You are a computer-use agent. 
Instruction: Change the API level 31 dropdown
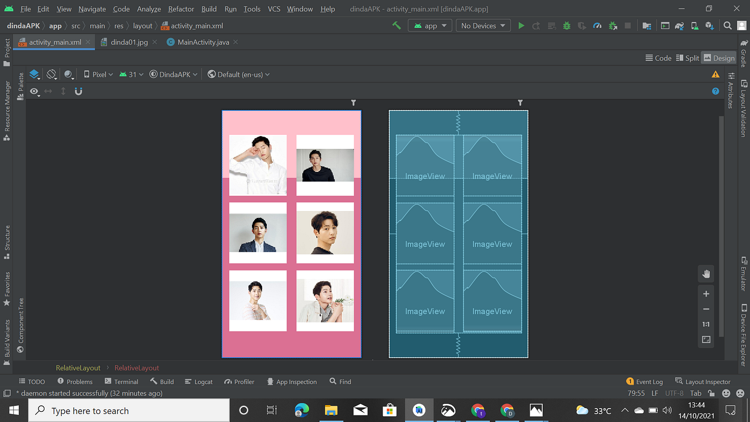point(131,74)
